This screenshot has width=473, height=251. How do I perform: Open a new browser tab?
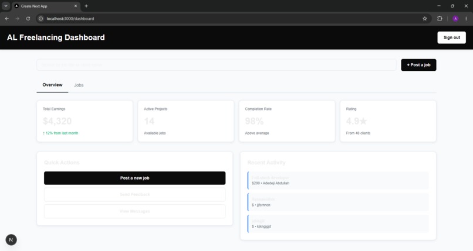(86, 6)
